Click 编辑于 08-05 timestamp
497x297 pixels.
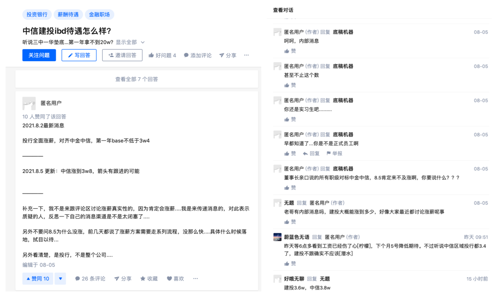pos(39,265)
